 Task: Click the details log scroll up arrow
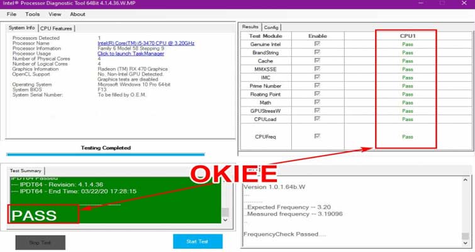pos(466,180)
